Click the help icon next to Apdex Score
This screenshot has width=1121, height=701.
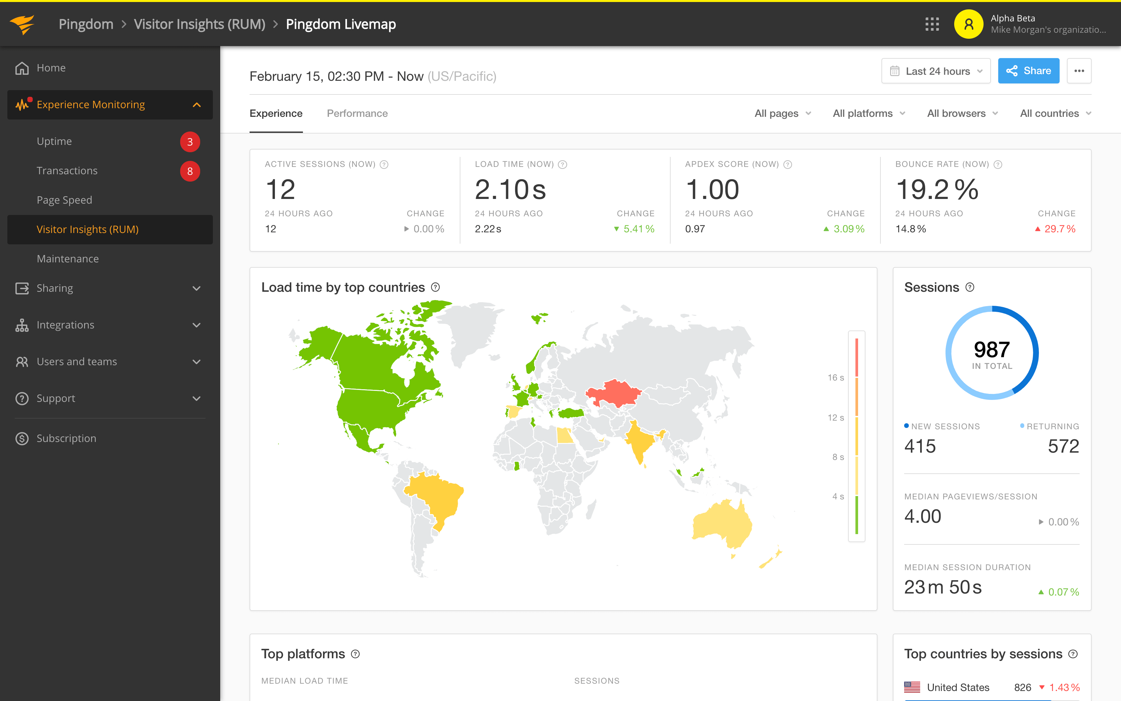tap(787, 165)
